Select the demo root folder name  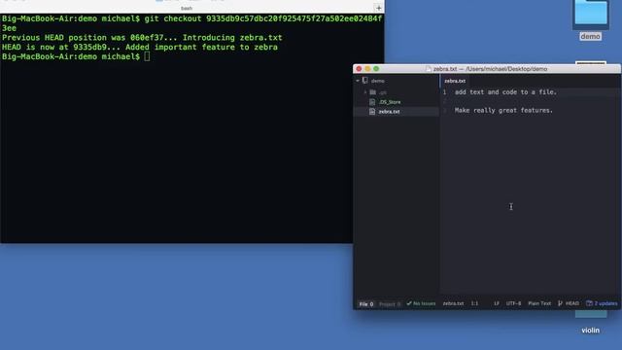pos(378,81)
